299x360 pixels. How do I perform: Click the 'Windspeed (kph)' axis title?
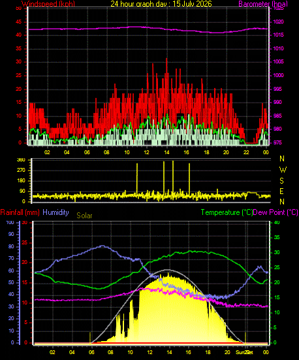point(48,4)
